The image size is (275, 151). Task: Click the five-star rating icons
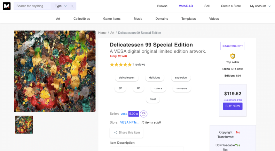121,65
